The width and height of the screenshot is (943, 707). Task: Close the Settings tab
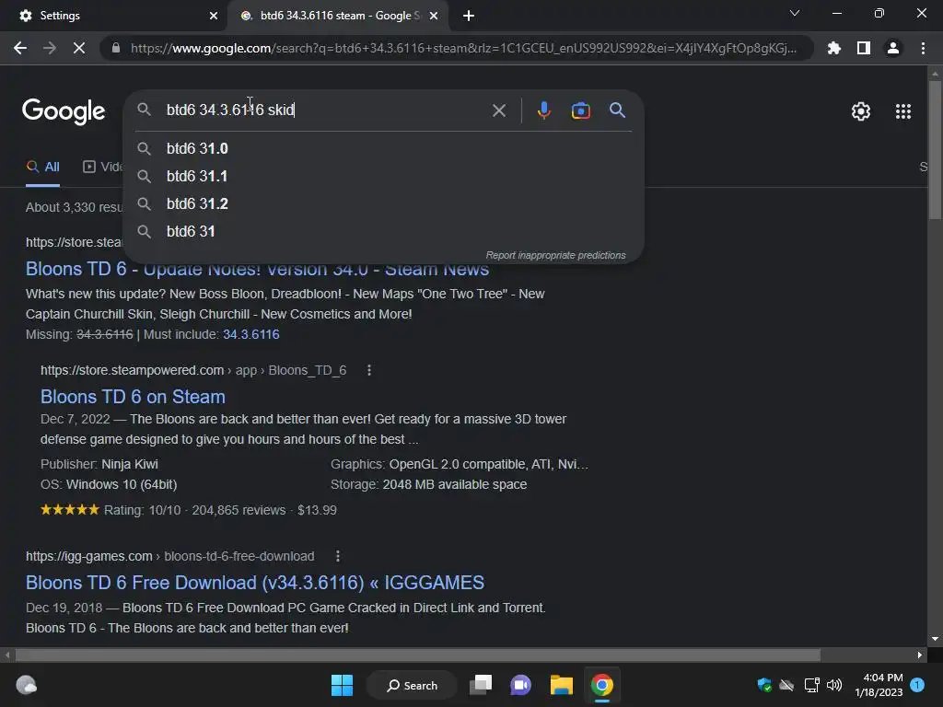[213, 16]
